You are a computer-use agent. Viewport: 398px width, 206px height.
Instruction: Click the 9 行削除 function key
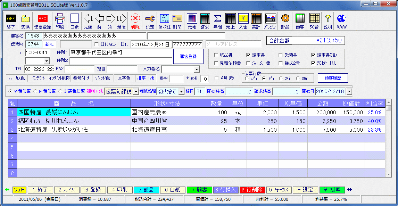pyautogui.click(x=252, y=190)
